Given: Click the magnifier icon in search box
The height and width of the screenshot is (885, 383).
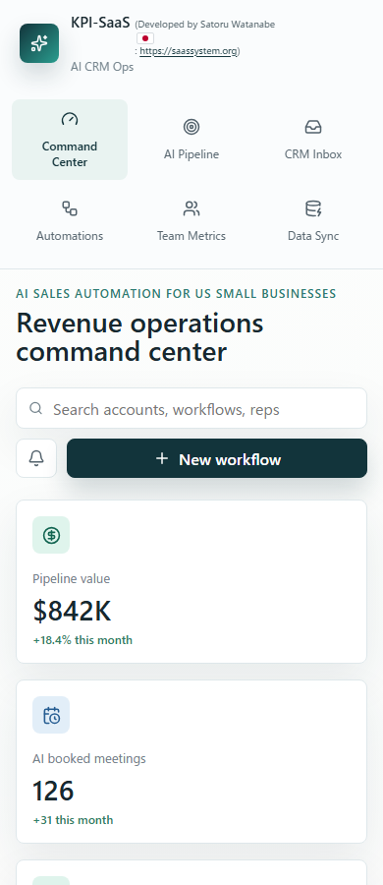Looking at the screenshot, I should tap(36, 408).
